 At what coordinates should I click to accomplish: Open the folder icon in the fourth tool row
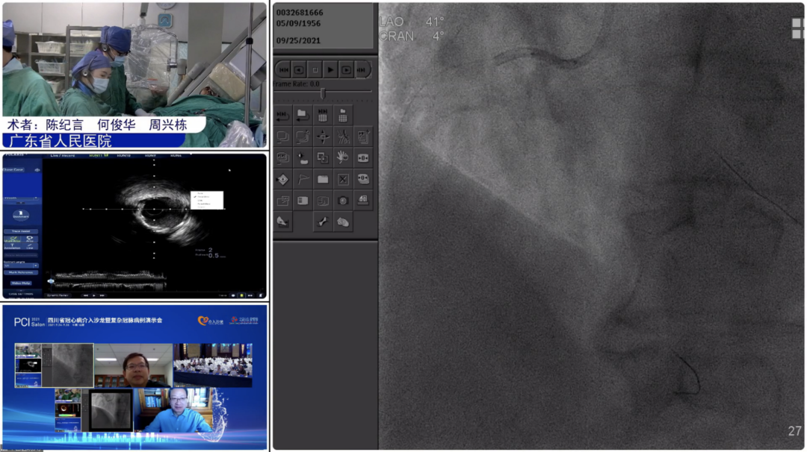coord(323,179)
